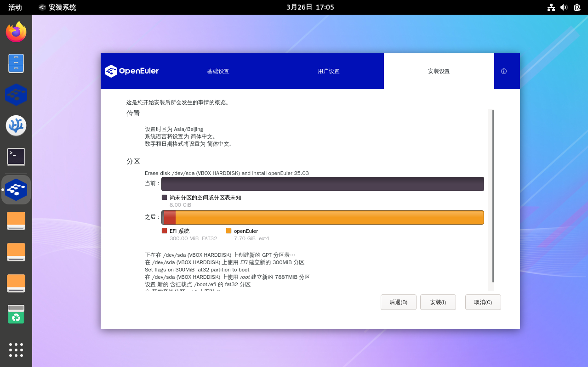The height and width of the screenshot is (367, 588).
Task: Open the file manager dock icon
Action: tap(16, 63)
